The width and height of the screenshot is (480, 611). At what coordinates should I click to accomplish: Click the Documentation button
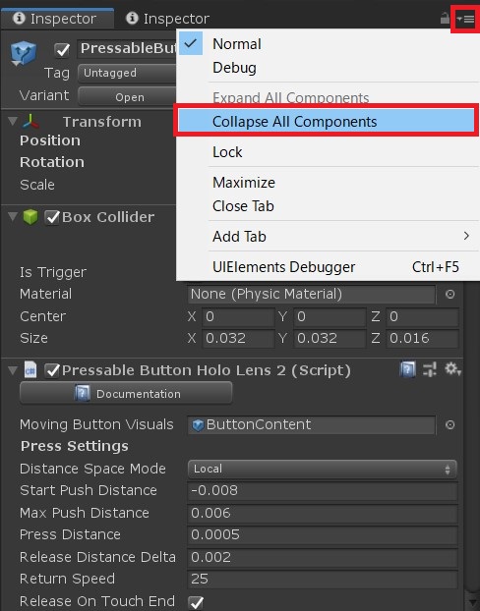click(x=126, y=394)
